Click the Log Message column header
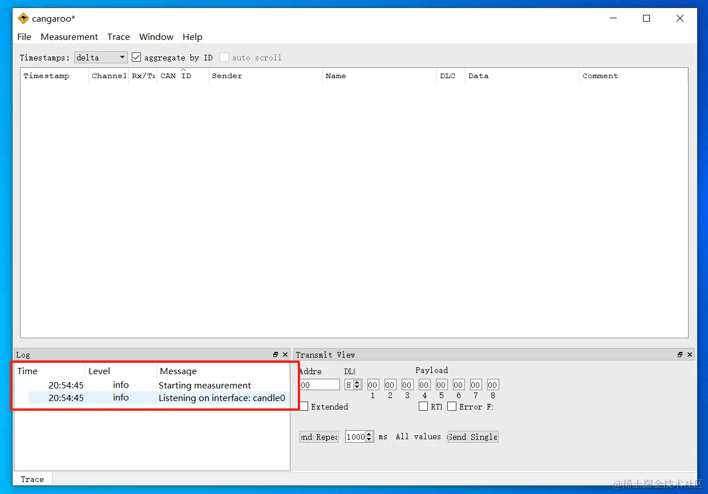 223,371
